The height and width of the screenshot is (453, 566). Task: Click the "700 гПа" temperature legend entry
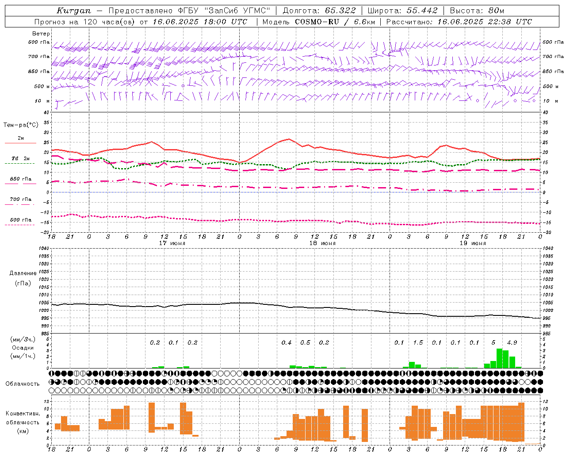(x=21, y=200)
